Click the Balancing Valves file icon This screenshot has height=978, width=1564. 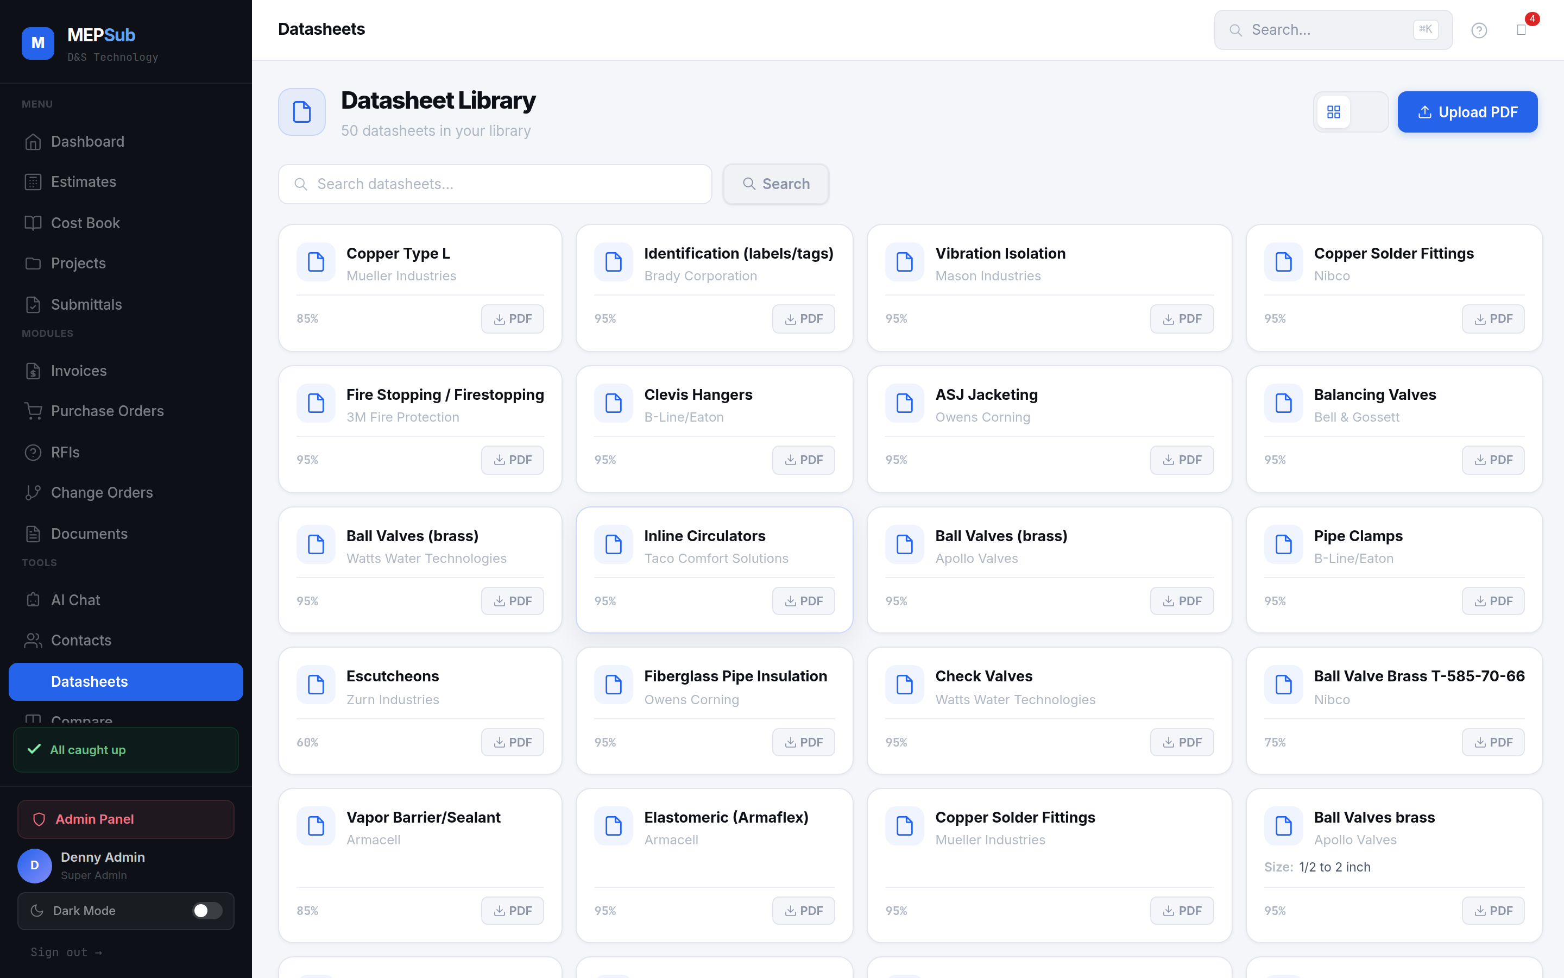click(1284, 403)
